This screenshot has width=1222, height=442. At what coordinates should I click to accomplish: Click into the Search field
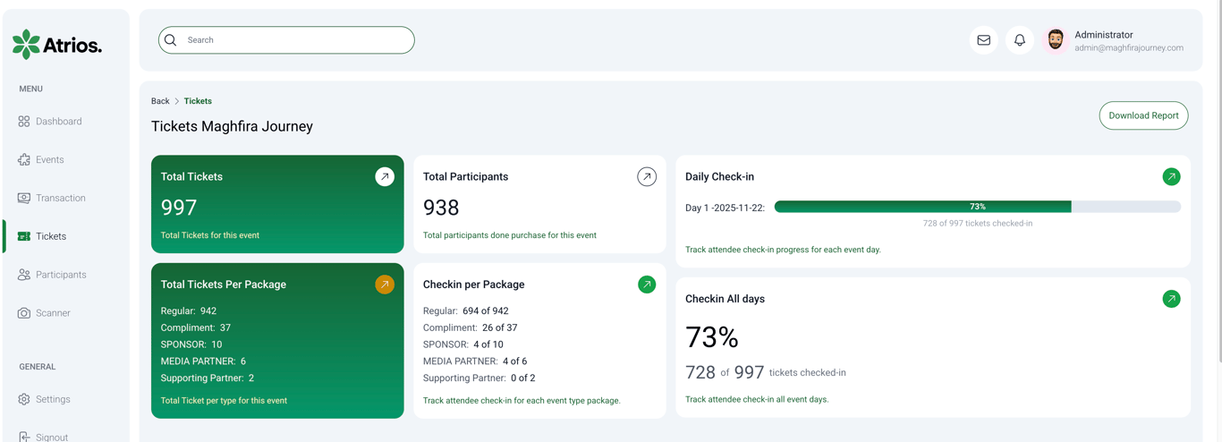pyautogui.click(x=295, y=40)
